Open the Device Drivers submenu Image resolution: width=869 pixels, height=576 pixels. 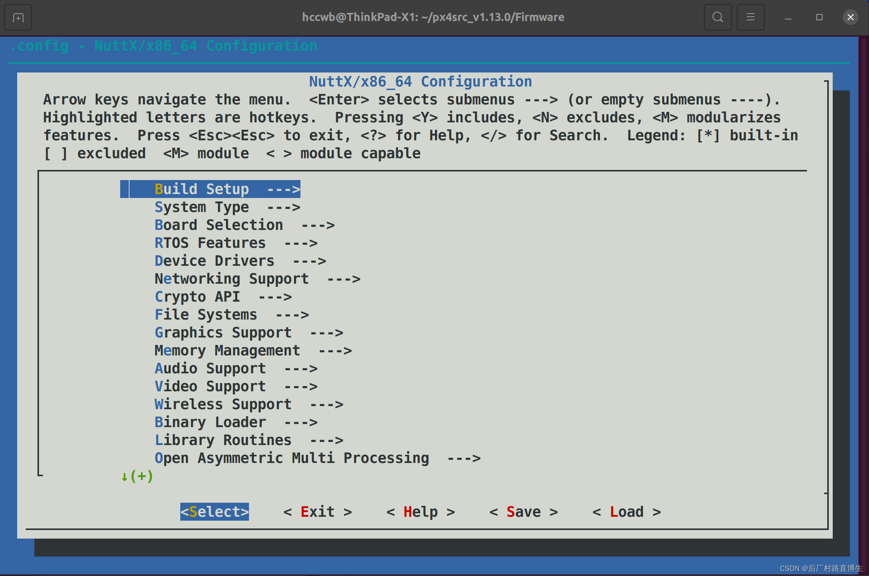pos(240,261)
